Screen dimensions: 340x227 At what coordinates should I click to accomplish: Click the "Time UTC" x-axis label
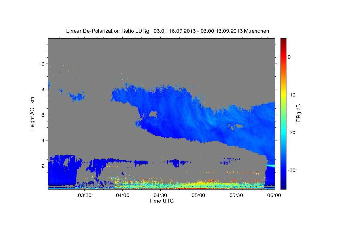coord(161,201)
